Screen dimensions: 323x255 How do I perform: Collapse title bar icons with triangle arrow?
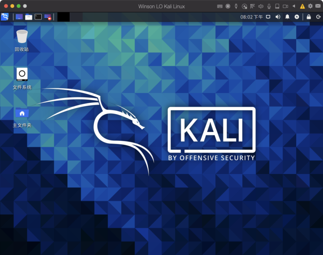coord(294,6)
